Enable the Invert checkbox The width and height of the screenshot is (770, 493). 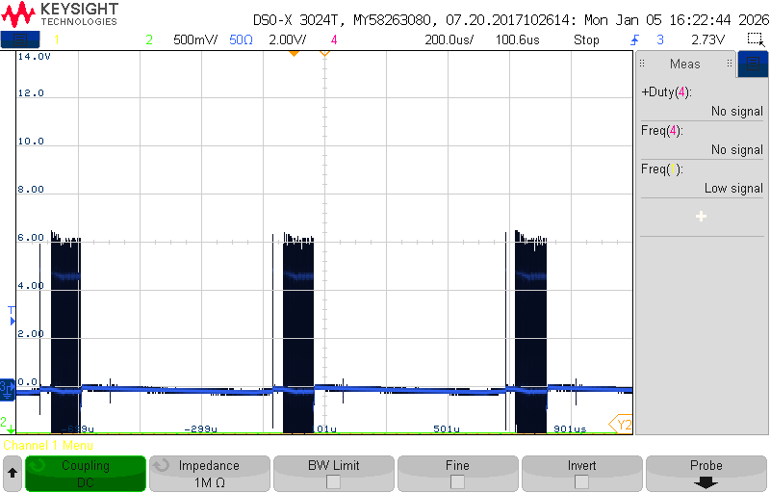tap(581, 482)
